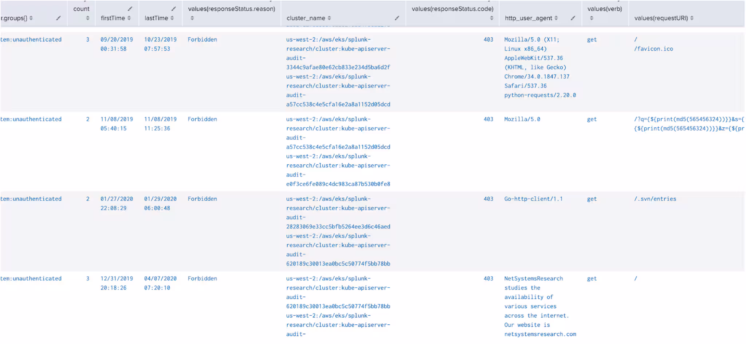Click the edit pencil on http_user_agent column
Screen dimensions: 746x344
(573, 18)
